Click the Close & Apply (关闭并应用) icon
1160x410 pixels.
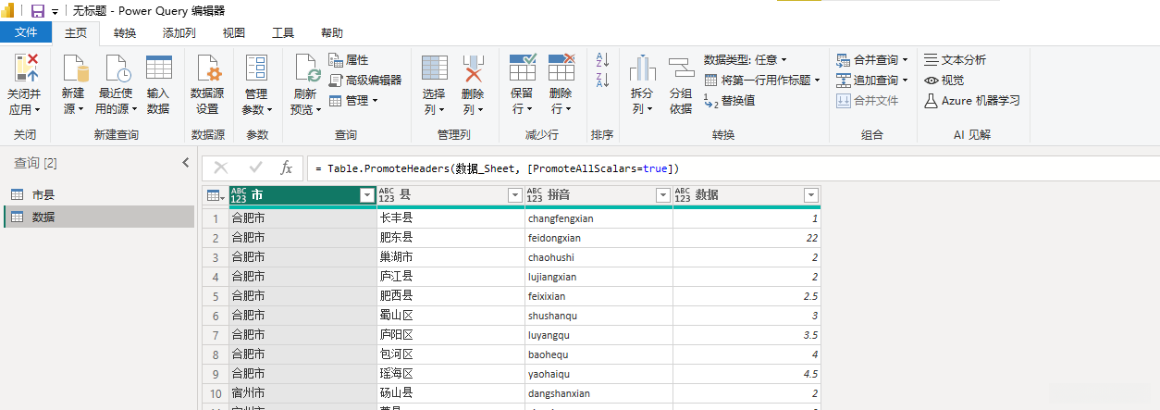pyautogui.click(x=26, y=68)
